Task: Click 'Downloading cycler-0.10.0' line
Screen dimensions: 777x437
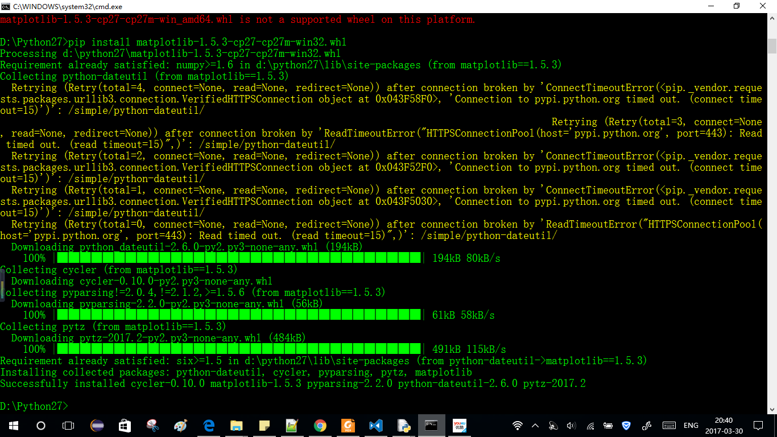Action: point(142,281)
